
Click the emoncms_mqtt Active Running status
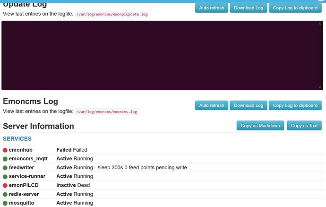click(x=75, y=158)
